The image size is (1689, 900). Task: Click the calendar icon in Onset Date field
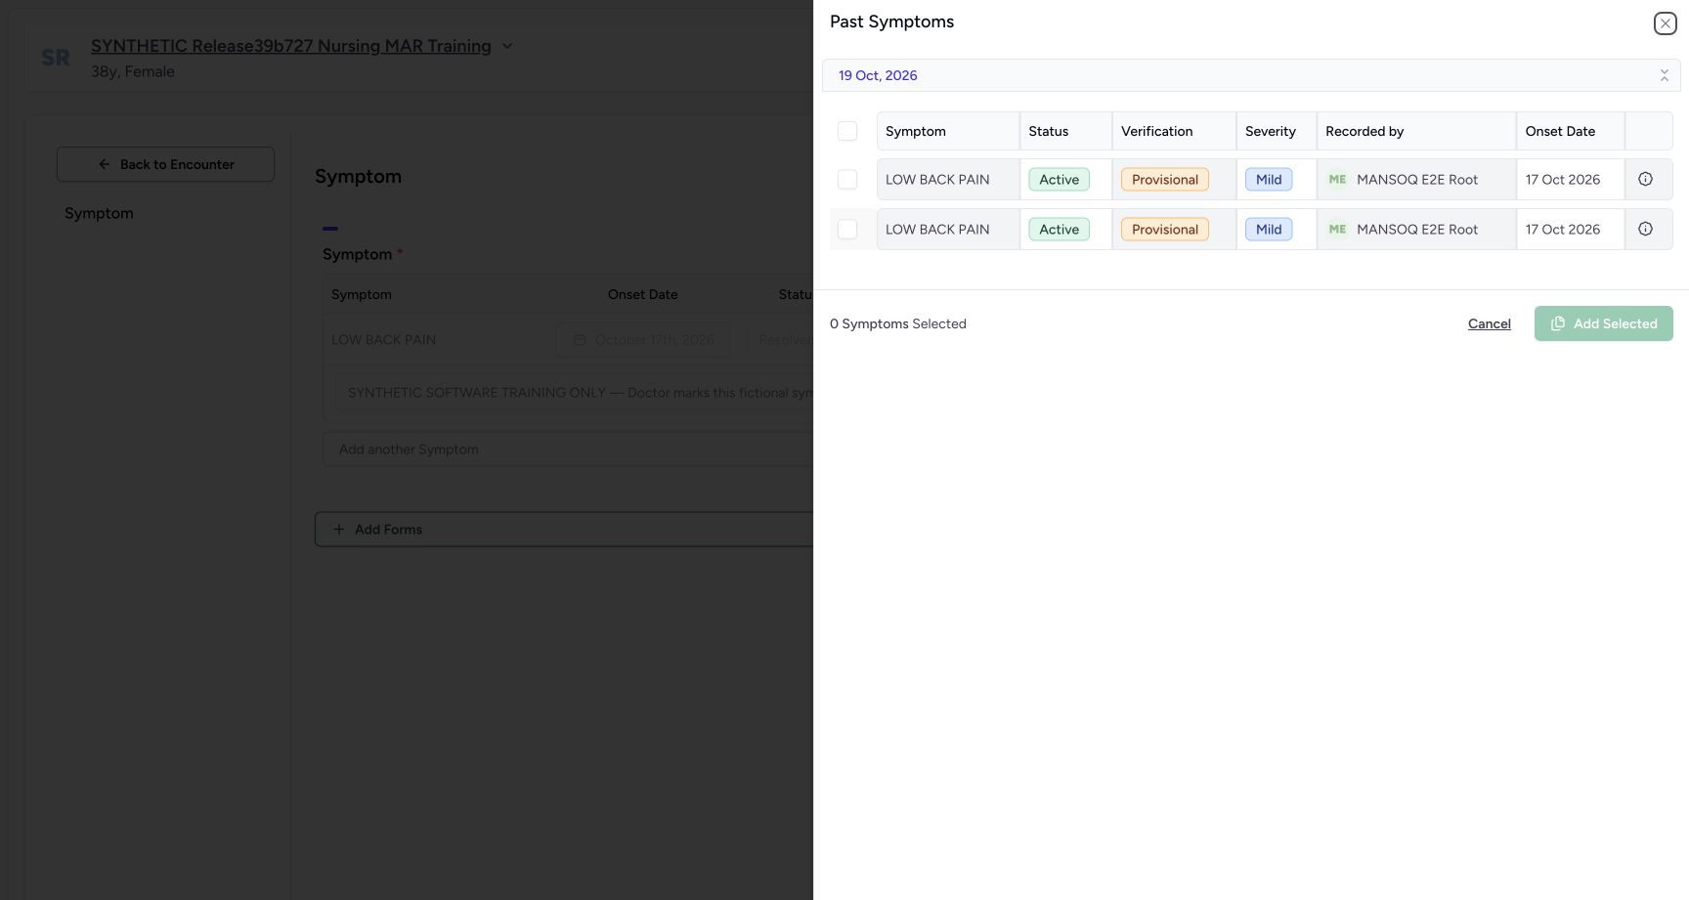[580, 340]
